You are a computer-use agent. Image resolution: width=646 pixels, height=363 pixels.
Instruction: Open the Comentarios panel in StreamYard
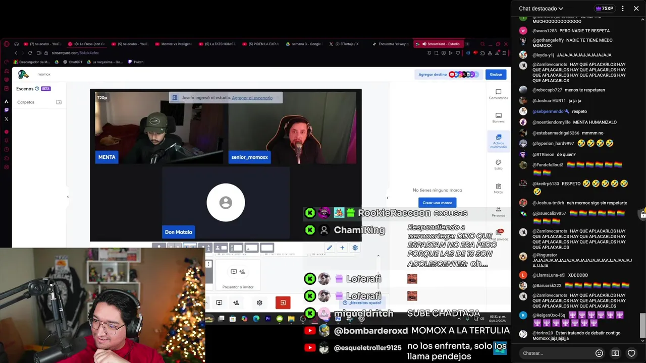tap(498, 94)
